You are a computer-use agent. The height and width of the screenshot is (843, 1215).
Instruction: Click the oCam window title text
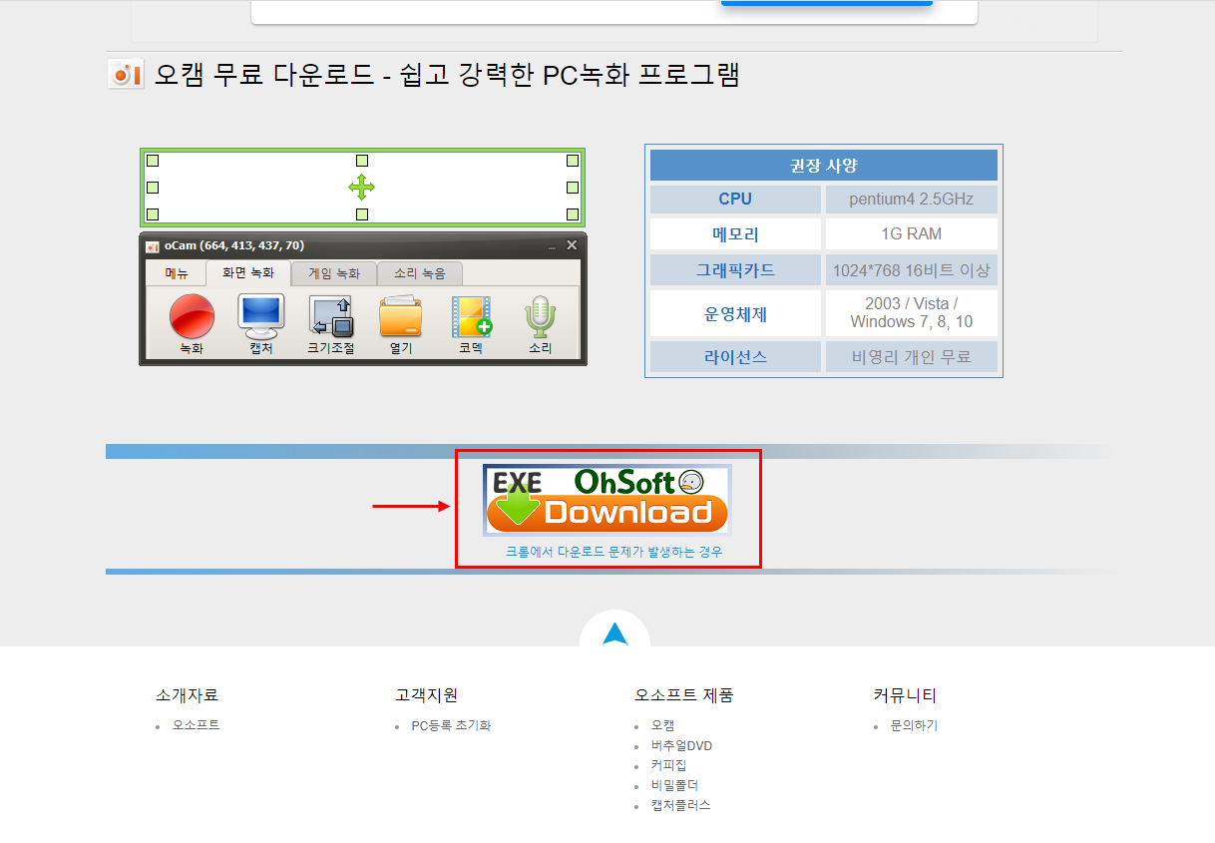pos(234,245)
